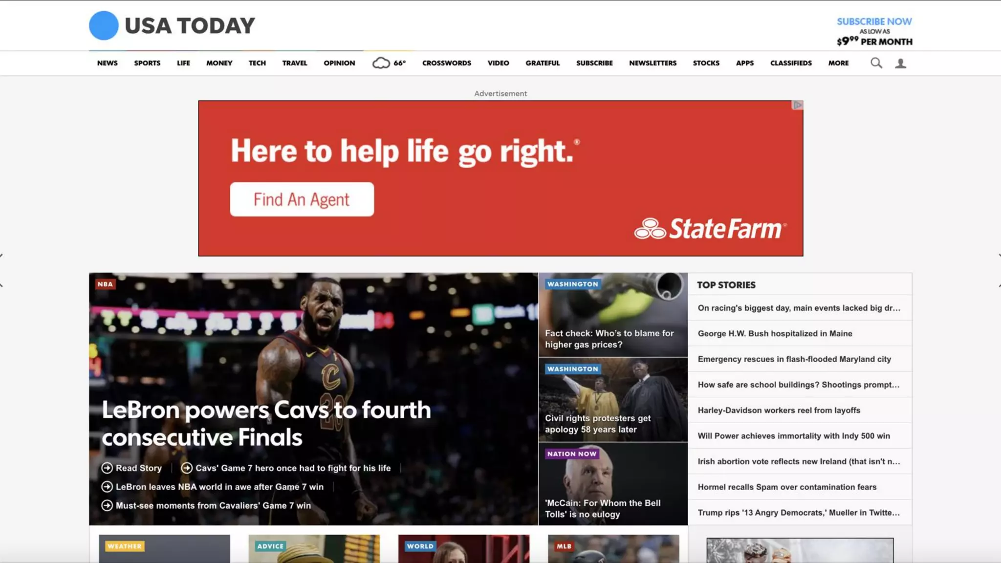Open the McCain documentary story thumbnail
This screenshot has height=563, width=1001.
(x=613, y=484)
